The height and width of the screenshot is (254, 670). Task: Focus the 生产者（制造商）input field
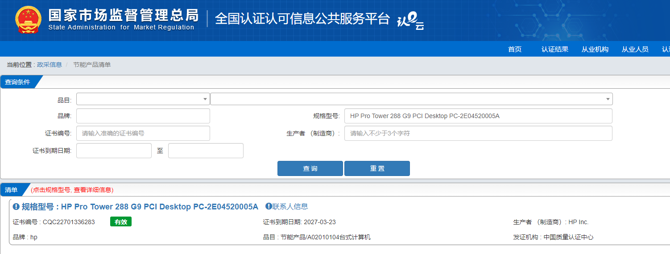[x=478, y=133]
